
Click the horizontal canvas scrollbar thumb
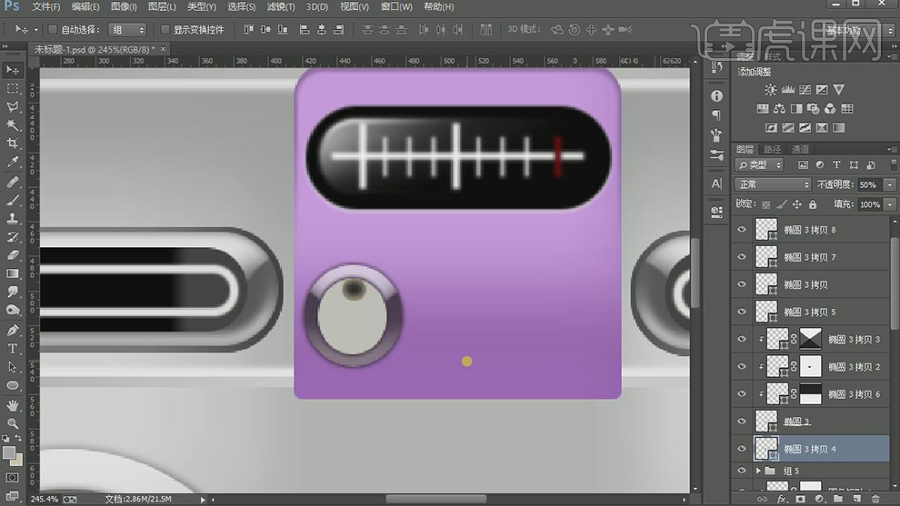click(435, 499)
